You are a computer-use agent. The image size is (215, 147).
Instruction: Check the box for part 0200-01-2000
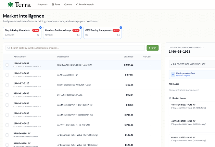point(7,95)
